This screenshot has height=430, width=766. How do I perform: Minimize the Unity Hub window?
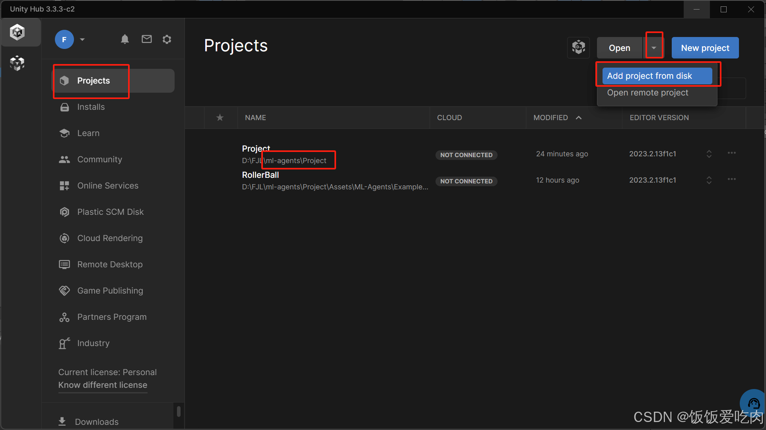point(696,9)
